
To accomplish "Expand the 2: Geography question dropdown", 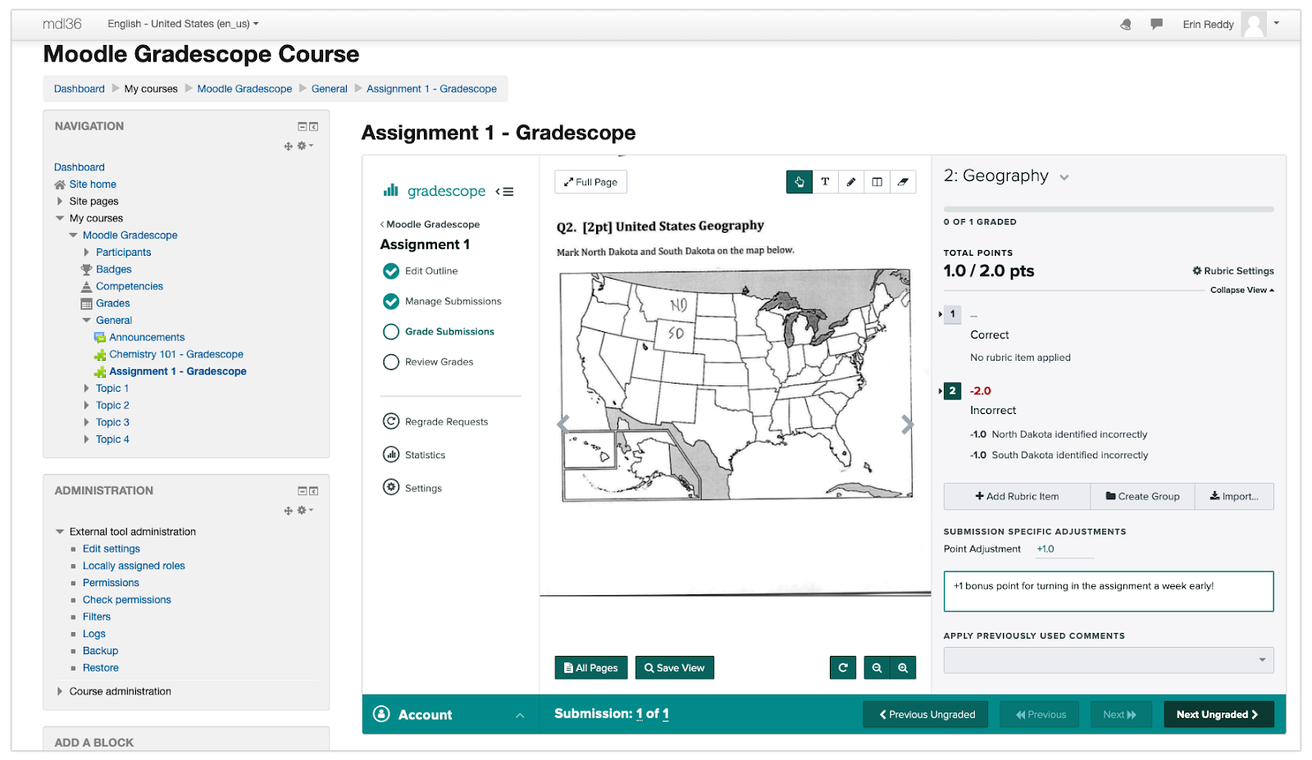I will pos(1064,177).
